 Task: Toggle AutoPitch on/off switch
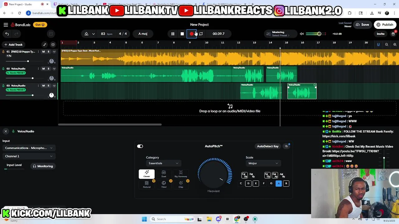pos(140,146)
